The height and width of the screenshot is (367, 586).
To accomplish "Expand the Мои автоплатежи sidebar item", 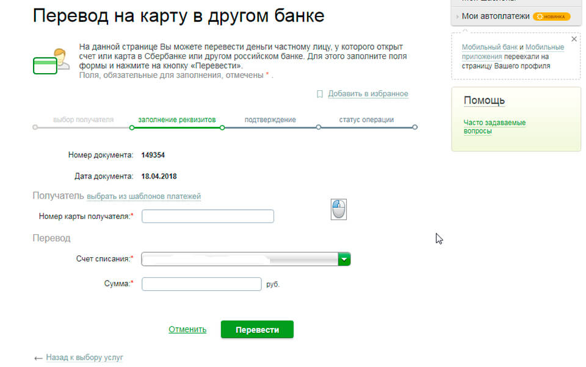I will [x=495, y=16].
